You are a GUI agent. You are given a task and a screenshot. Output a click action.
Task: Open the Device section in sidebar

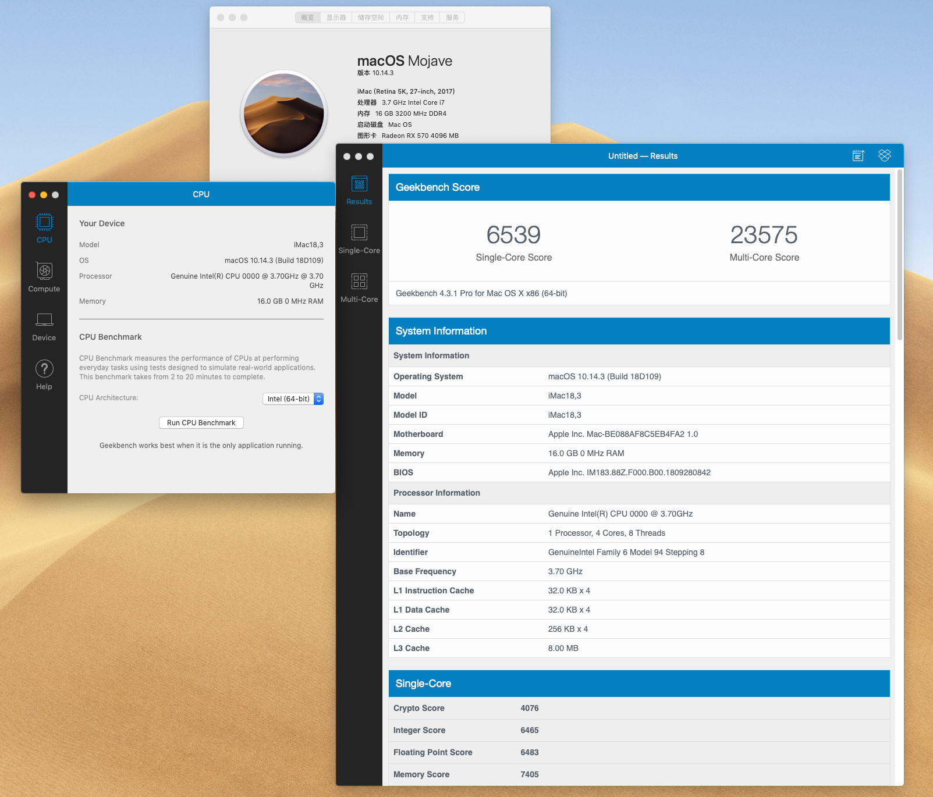click(x=44, y=326)
